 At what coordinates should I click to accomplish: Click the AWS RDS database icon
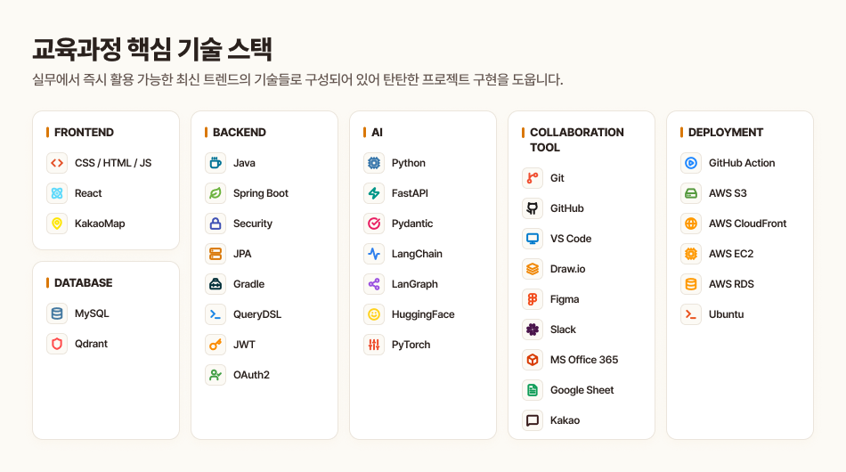point(691,284)
